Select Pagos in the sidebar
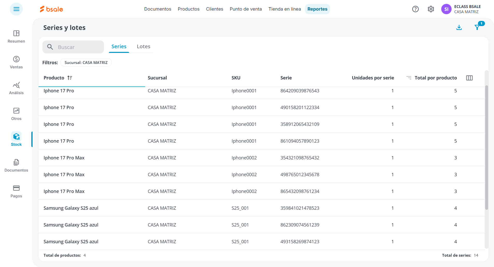This screenshot has width=494, height=267. 16,191
